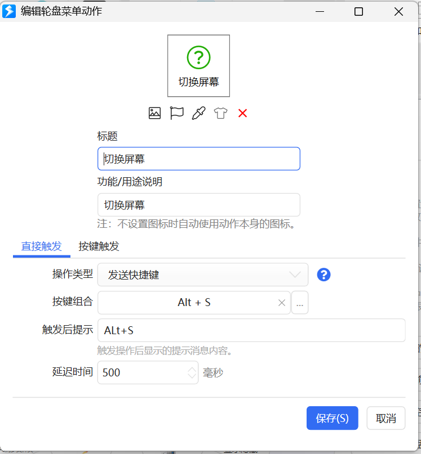Click the 触发后提示 text field

point(251,330)
